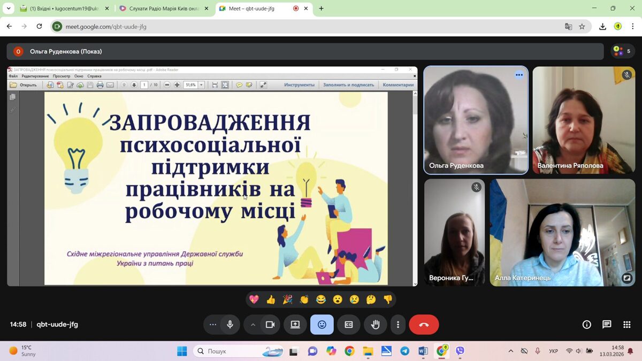Viewport: 642px width, 361px height.
Task: Click the weather widget 15°C Sunny
Action: click(x=22, y=351)
